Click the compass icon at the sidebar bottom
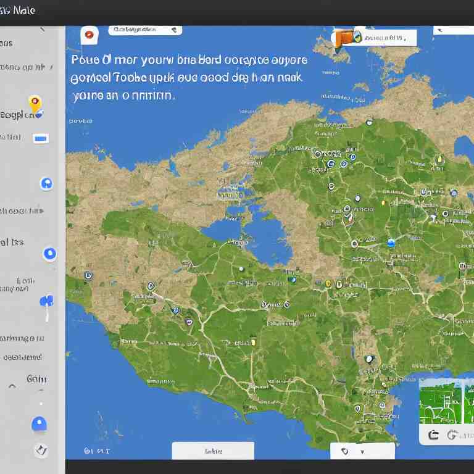 tap(41, 451)
